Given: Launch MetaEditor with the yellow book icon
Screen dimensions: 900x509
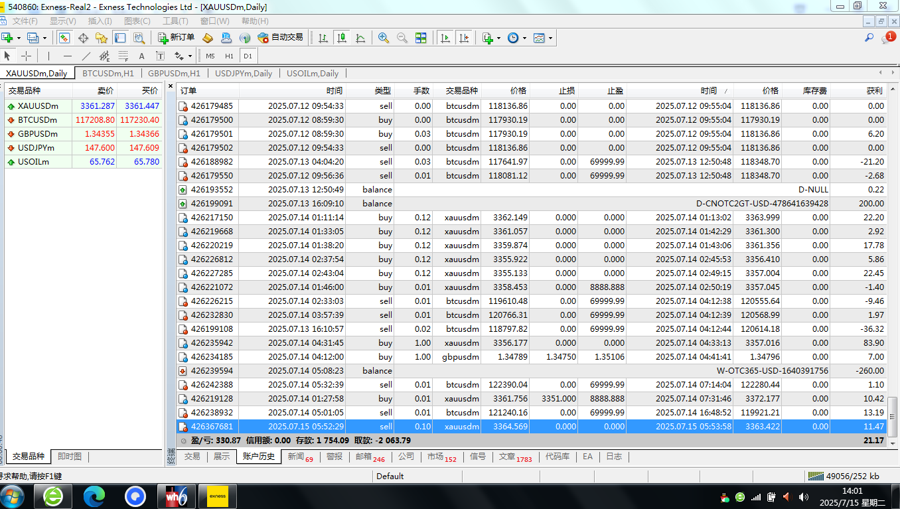Looking at the screenshot, I should point(208,38).
